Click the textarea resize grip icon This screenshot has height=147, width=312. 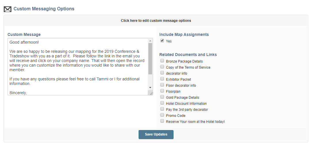pyautogui.click(x=151, y=93)
